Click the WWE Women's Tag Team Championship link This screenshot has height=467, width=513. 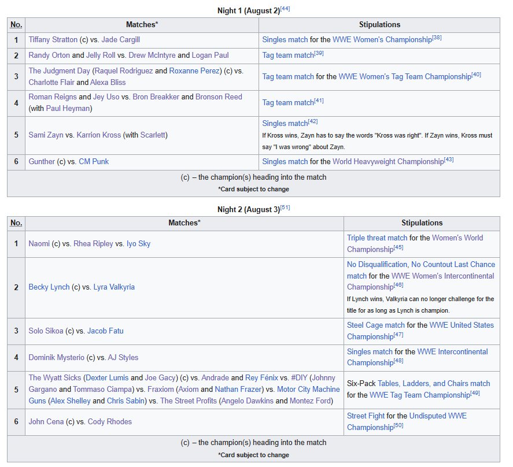pos(405,77)
